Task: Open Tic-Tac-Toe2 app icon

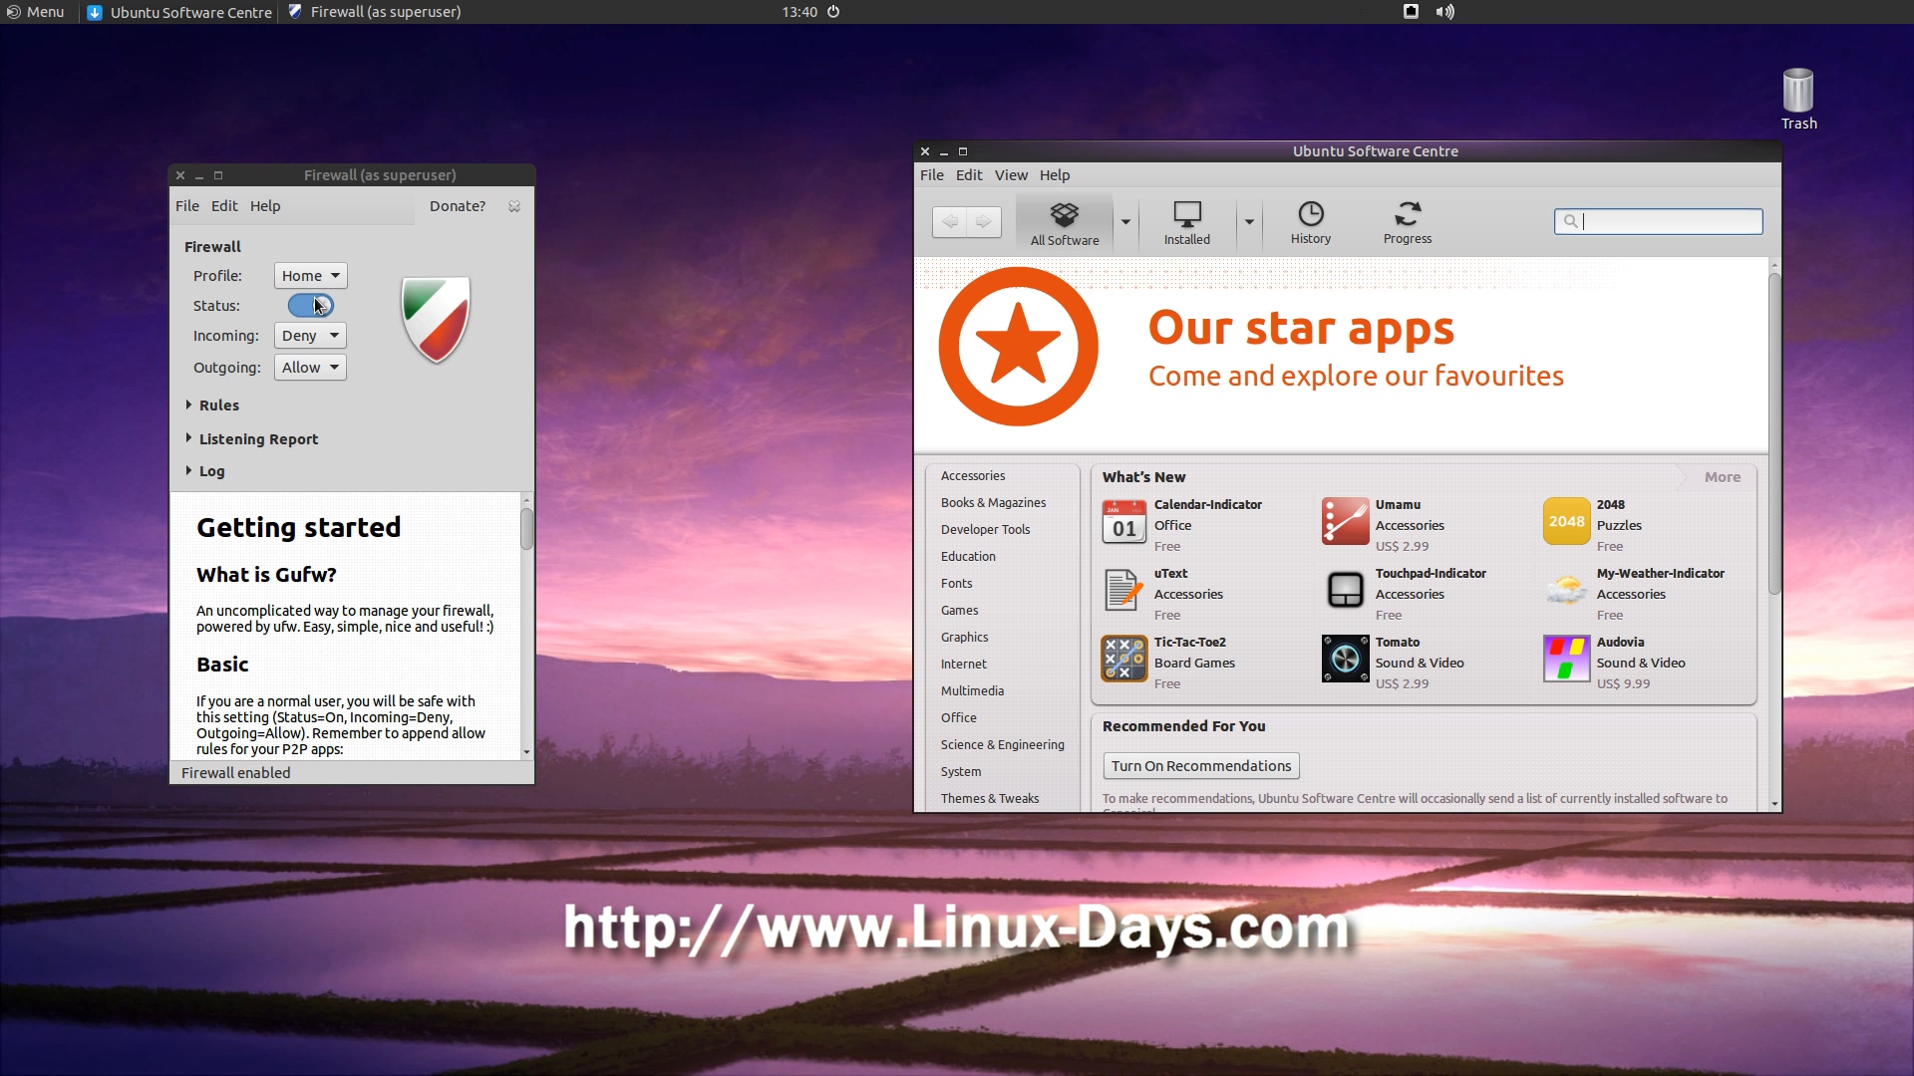Action: (1123, 660)
